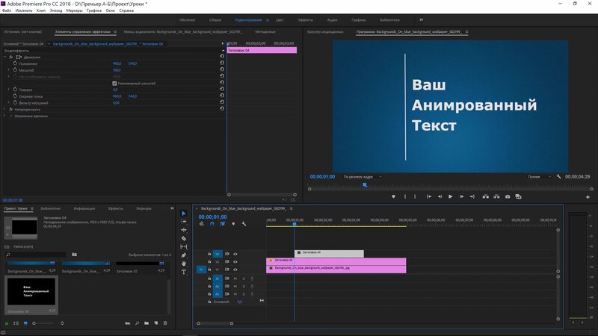Show more workspaces with double-chevron
The height and width of the screenshot is (336, 598).
[422, 20]
